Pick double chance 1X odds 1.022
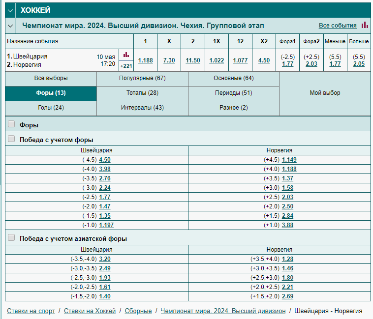373x319 pixels. pyautogui.click(x=217, y=60)
